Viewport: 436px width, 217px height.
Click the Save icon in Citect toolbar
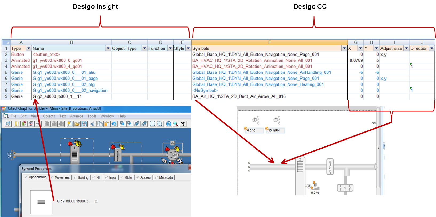point(84,124)
